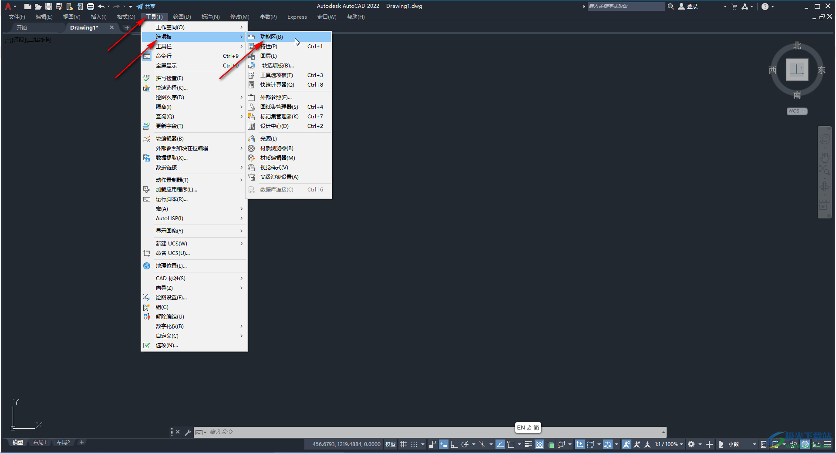Switch to the 开始 start tab

pyautogui.click(x=22, y=27)
